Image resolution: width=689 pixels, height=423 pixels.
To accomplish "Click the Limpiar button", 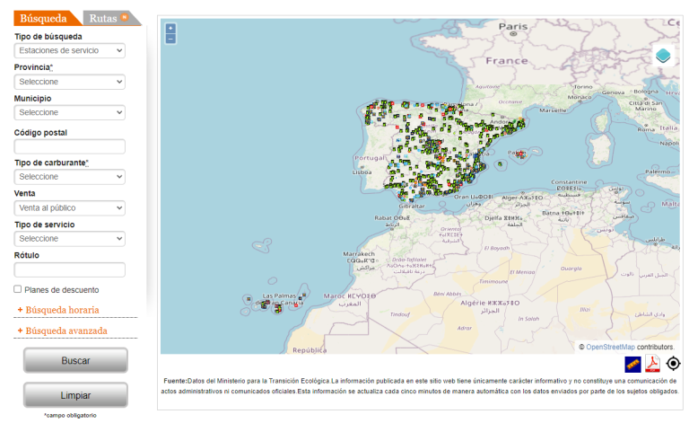I will 75,395.
